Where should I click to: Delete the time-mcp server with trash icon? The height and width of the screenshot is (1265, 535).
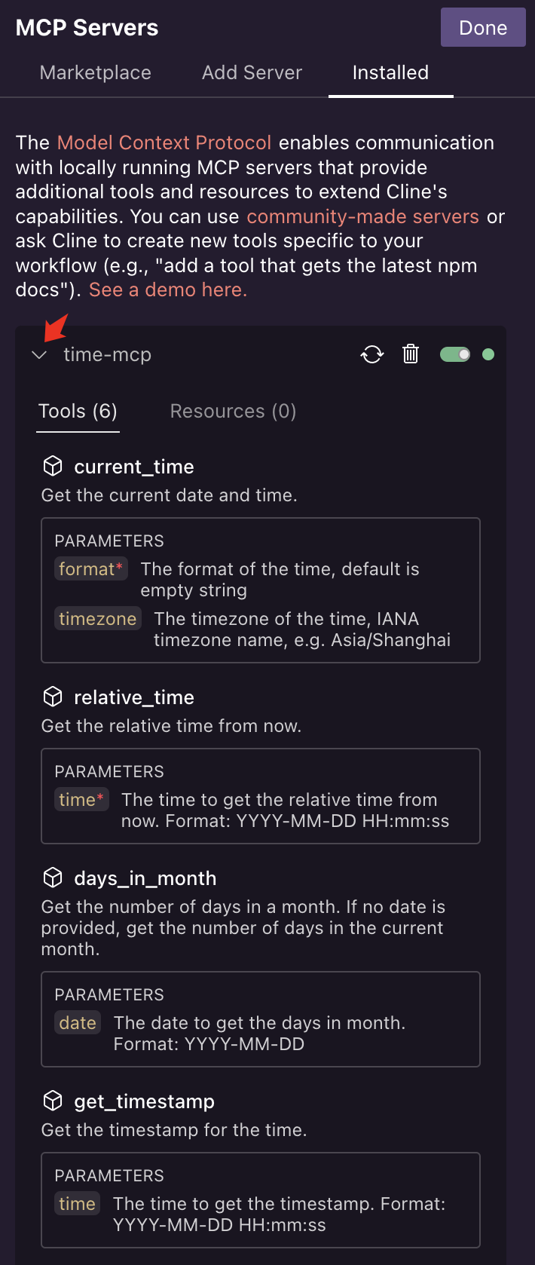coord(411,354)
